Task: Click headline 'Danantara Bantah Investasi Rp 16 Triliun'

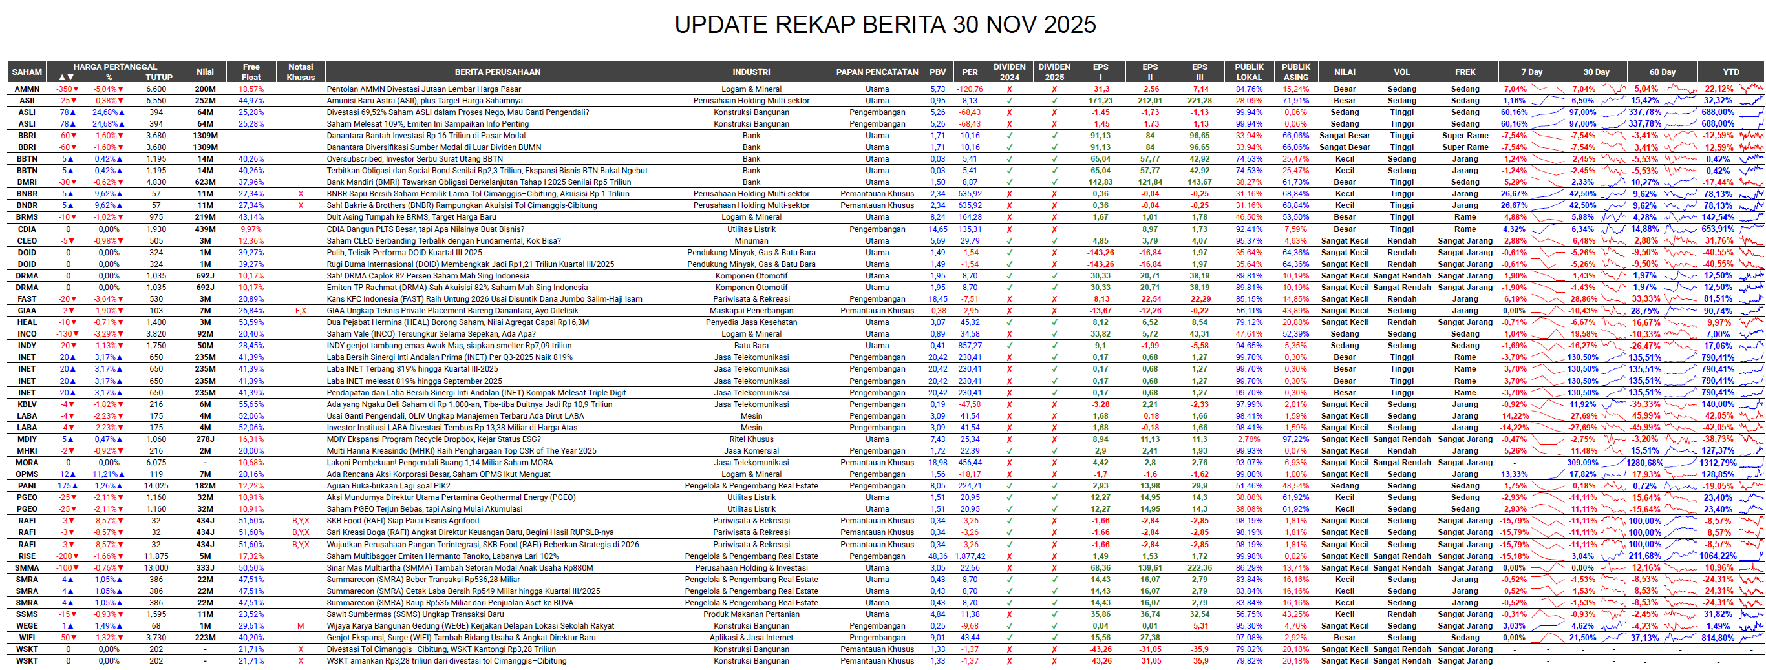Action: (427, 136)
